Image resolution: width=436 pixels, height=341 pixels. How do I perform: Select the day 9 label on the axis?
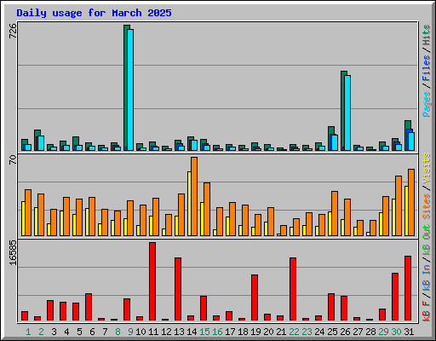pyautogui.click(x=130, y=332)
